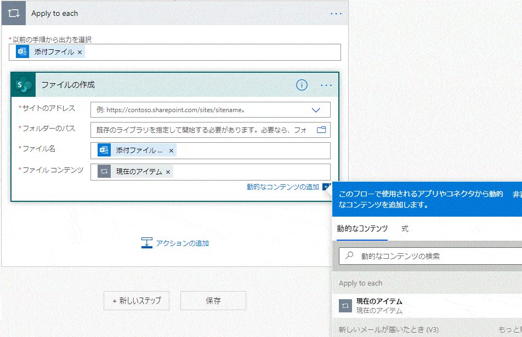522x337 pixels.
Task: Switch to the 式 tab
Action: [405, 229]
